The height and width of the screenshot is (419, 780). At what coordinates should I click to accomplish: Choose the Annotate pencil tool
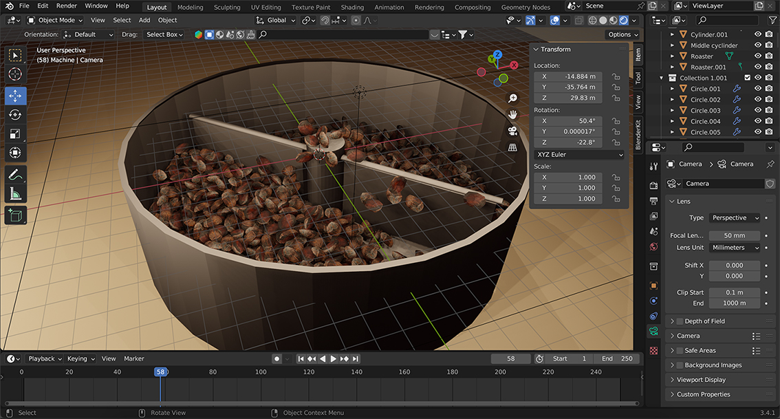coord(15,175)
